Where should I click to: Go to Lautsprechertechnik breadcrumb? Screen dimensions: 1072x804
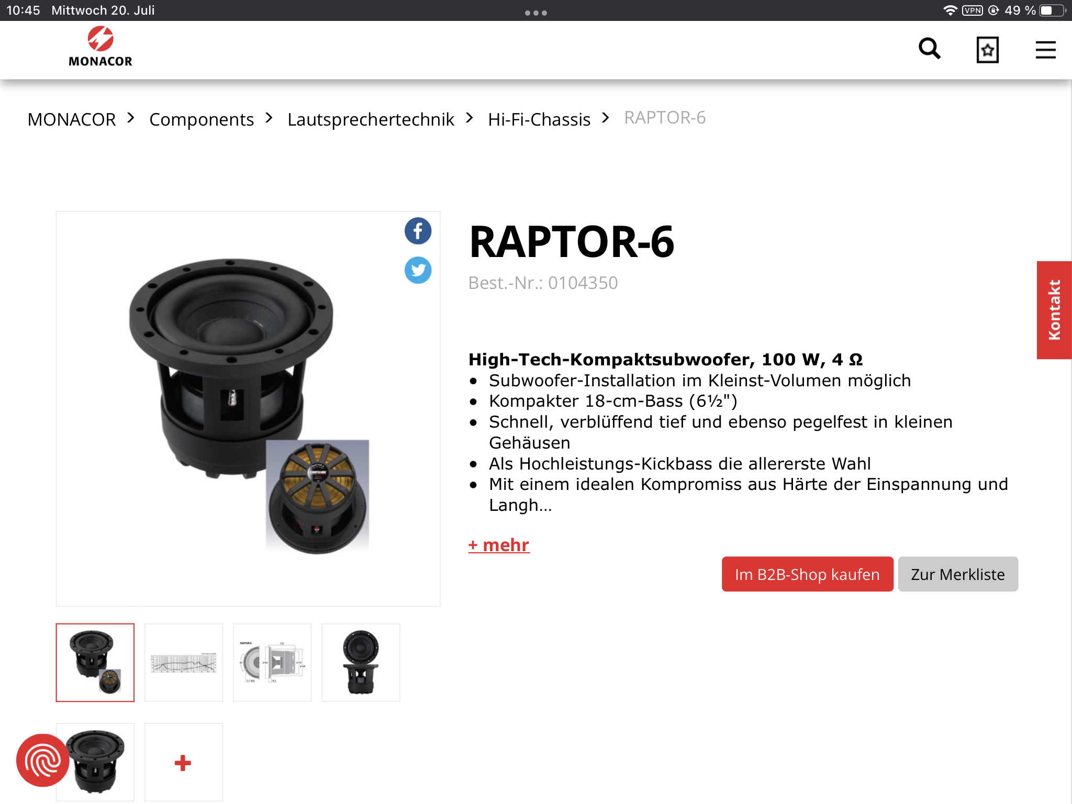(371, 119)
